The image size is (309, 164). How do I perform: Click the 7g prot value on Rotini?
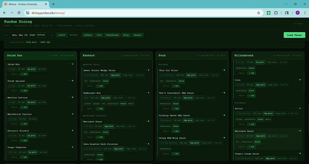click(x=268, y=113)
